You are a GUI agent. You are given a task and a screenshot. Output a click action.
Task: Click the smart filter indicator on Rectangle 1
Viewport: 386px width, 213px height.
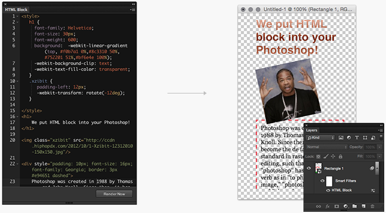[372, 169]
